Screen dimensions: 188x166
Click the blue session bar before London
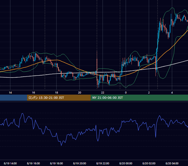click(14, 98)
